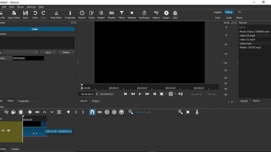
Task: Record audio with microphone icon
Action: pyautogui.click(x=197, y=112)
